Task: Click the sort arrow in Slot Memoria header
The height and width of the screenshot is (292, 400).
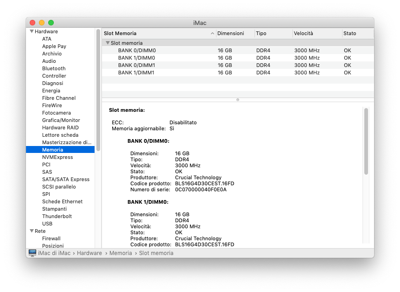Action: tap(212, 34)
